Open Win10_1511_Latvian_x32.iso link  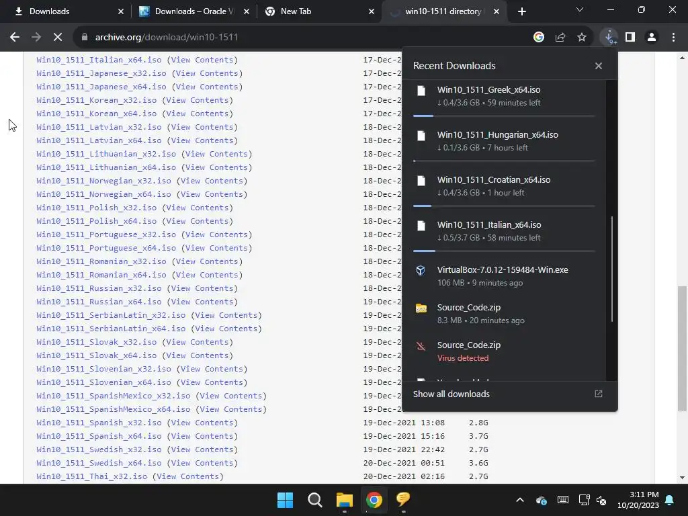tap(99, 127)
